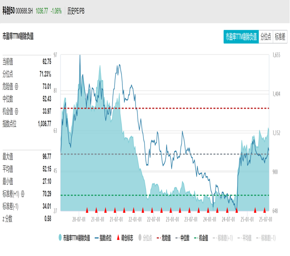Click the 当前值 value 62.75
This screenshot has height=256, width=290.
(x=47, y=62)
